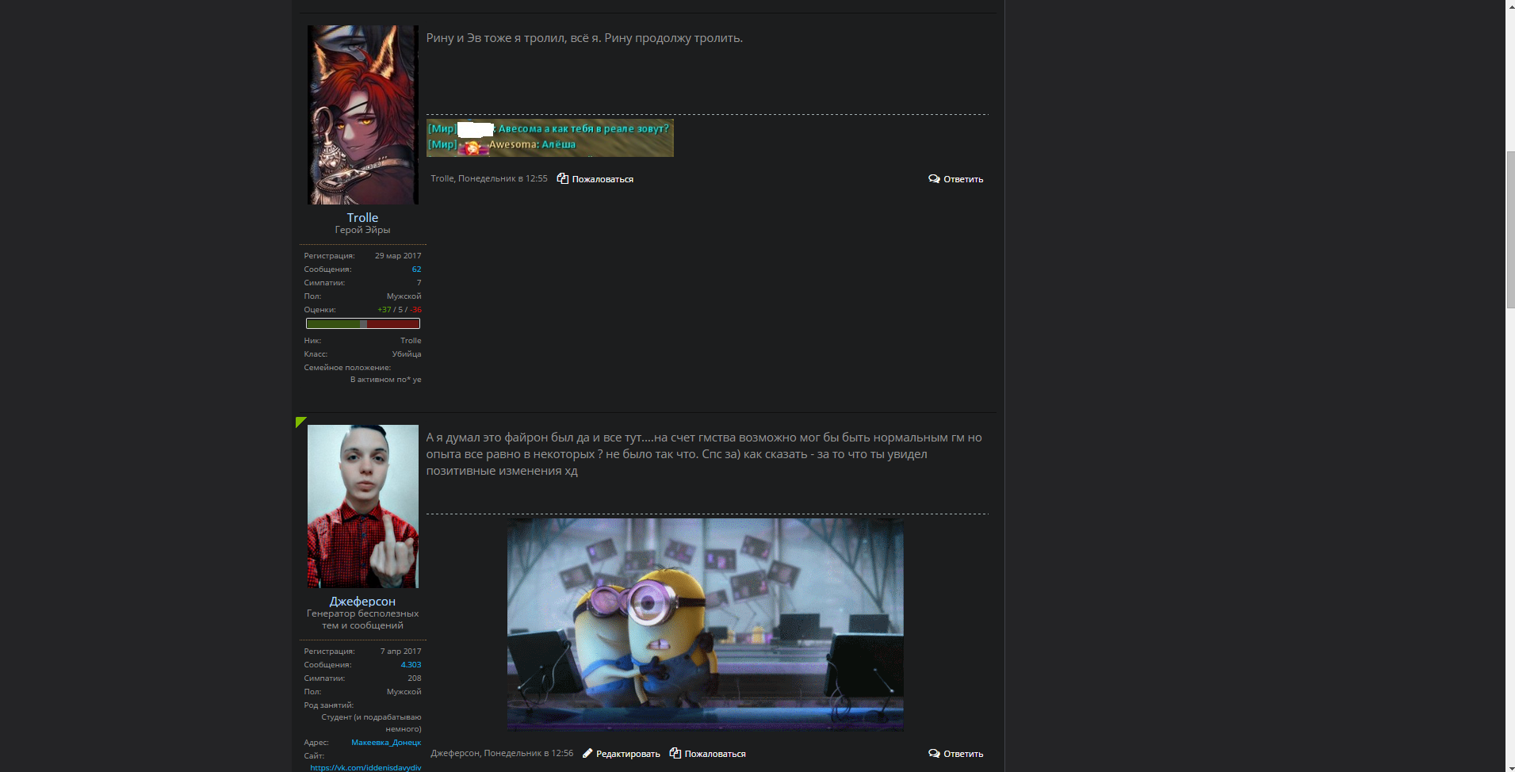Click Джеферсон's Симпатии count 208
The width and height of the screenshot is (1515, 772).
coord(415,678)
